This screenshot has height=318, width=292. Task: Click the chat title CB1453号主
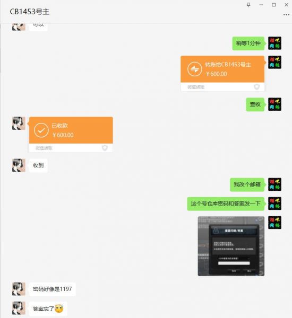coord(30,12)
